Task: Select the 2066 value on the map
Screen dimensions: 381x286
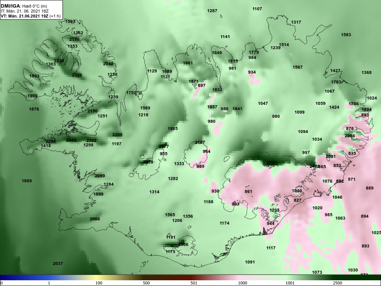Action: [95, 219]
